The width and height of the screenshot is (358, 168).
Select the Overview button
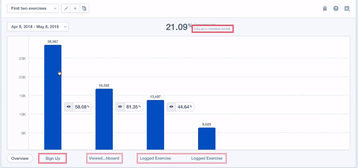20,158
